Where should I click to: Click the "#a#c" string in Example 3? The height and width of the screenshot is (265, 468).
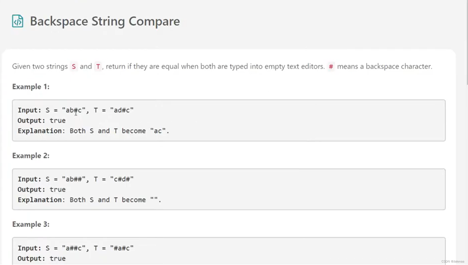(x=122, y=248)
